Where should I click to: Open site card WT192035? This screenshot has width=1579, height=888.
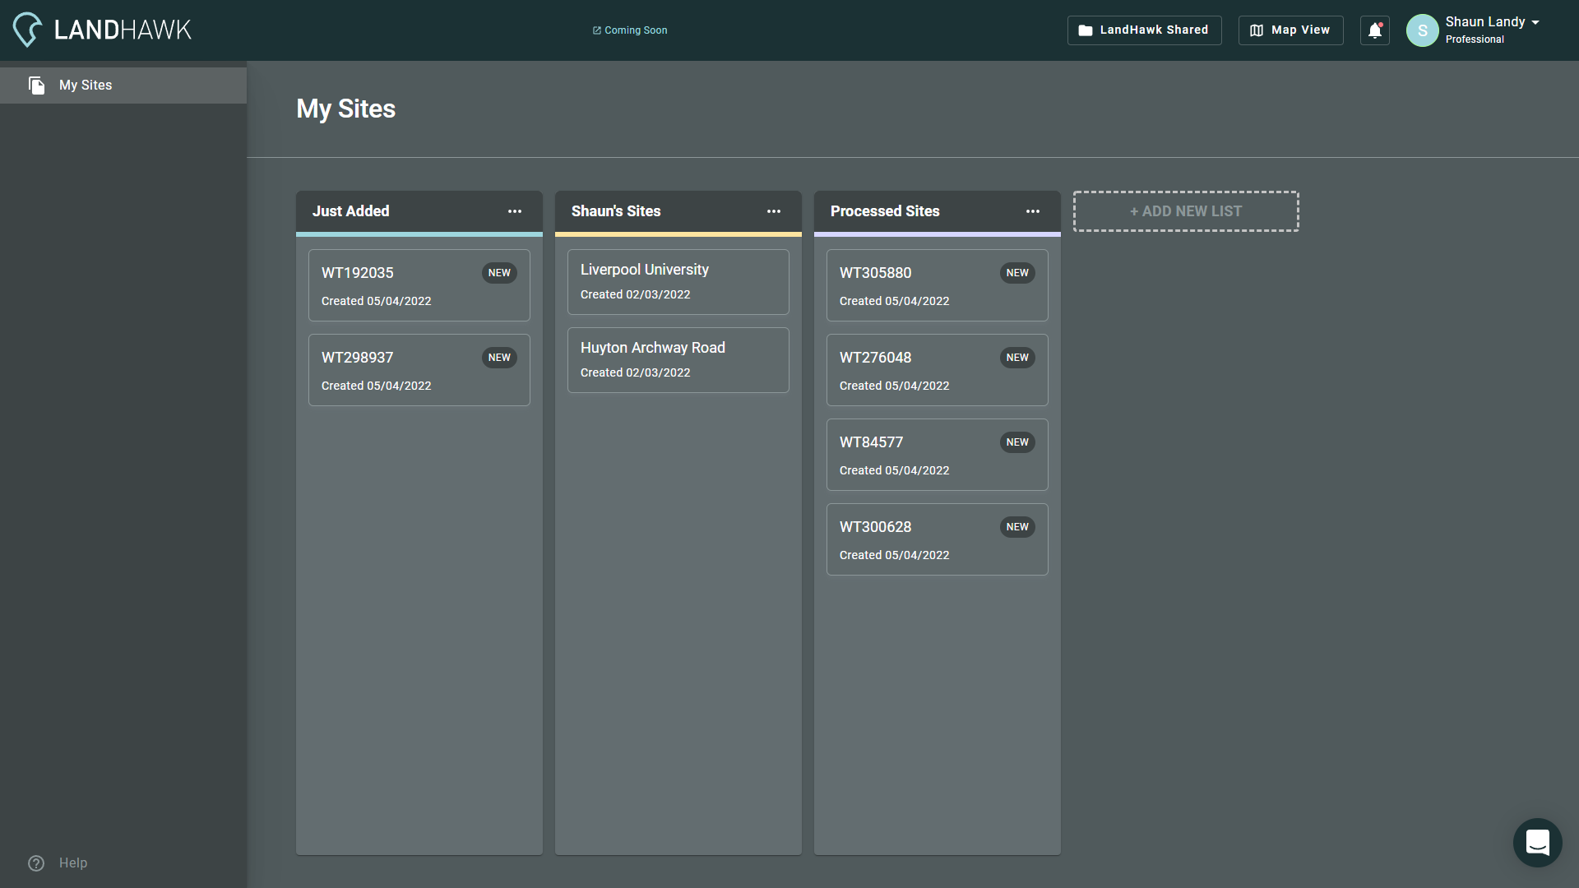tap(419, 285)
